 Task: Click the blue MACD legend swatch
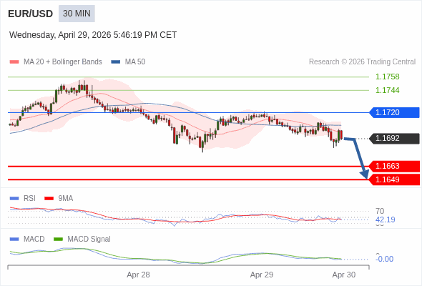(x=14, y=240)
